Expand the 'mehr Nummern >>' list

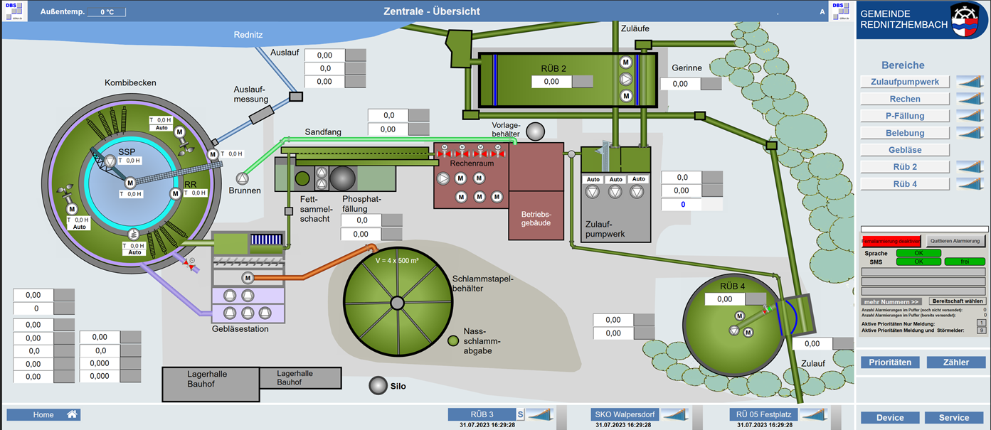pos(891,301)
